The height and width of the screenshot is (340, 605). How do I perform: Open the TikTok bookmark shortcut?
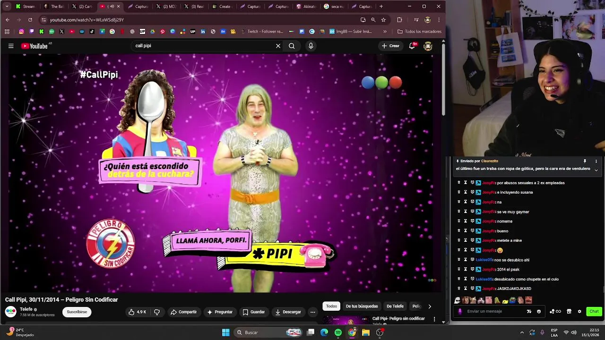pyautogui.click(x=92, y=32)
